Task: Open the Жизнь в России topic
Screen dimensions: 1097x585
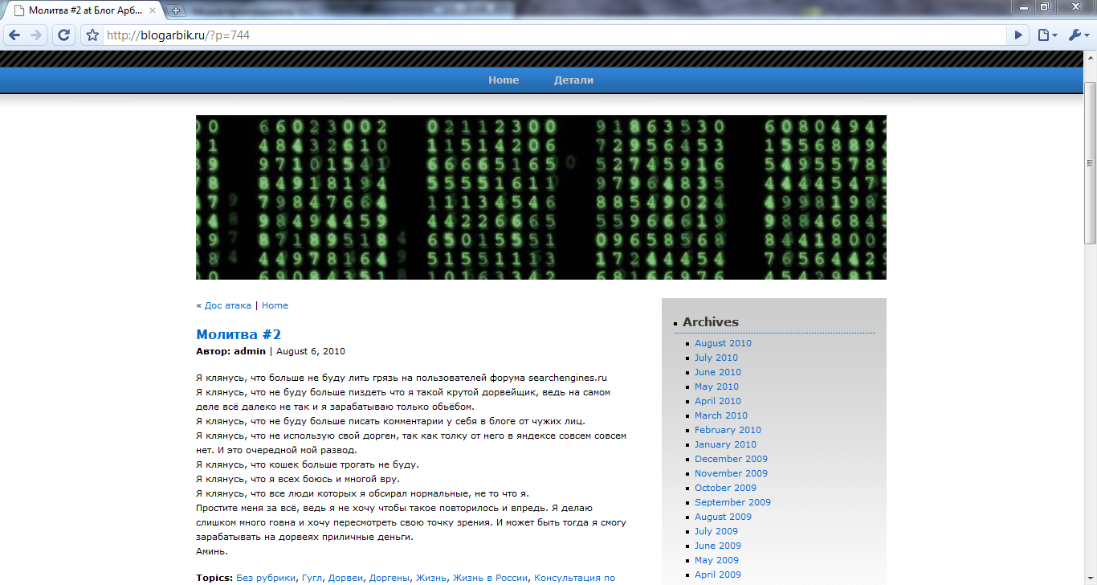Action: pyautogui.click(x=491, y=578)
